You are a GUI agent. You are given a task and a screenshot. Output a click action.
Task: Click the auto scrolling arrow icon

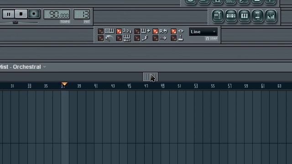163,38
